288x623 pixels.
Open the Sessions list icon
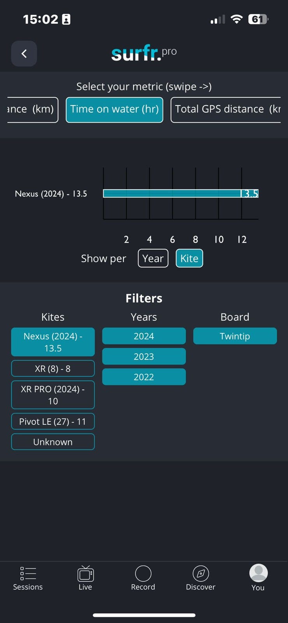coord(28,574)
